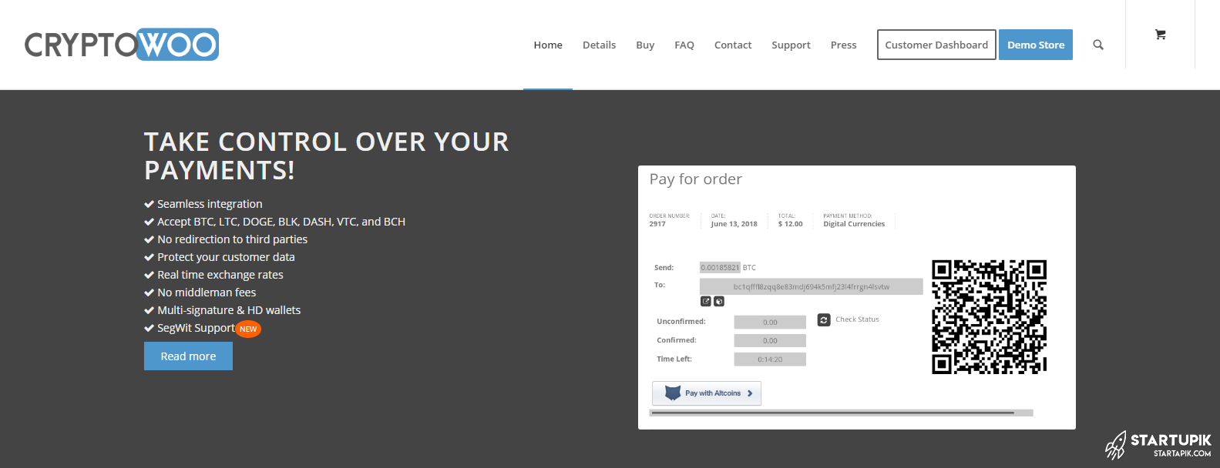Go to the Home menu item

pos(548,45)
